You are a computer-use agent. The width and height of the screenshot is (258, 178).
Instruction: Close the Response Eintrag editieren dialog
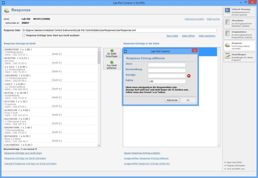[x=194, y=50]
